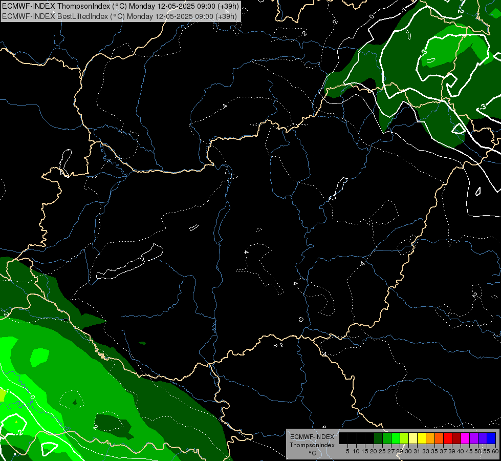Click the dark red 39–40 legend swatch

pos(456,438)
